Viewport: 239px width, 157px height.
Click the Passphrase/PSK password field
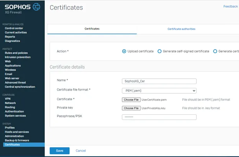(159, 117)
